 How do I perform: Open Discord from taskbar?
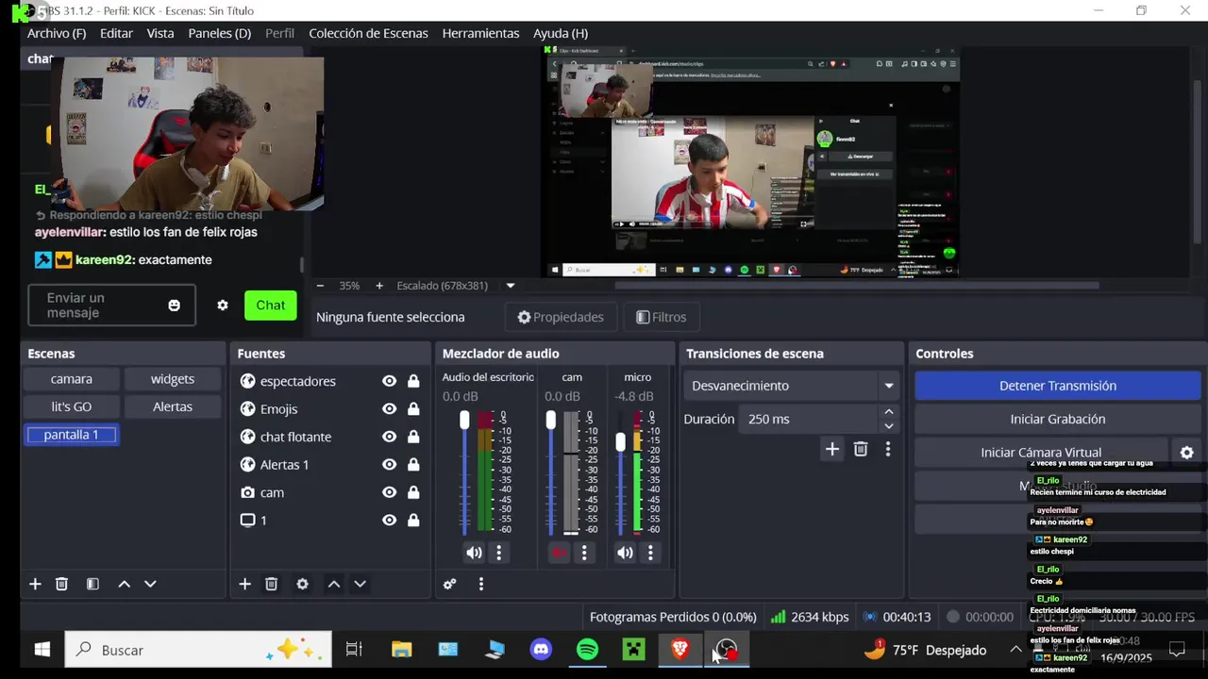pyautogui.click(x=541, y=650)
